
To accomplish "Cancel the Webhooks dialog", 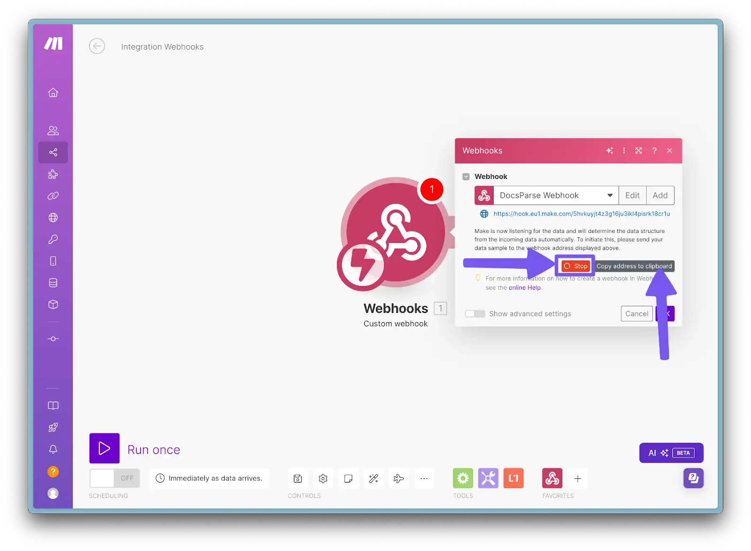I will tap(636, 314).
